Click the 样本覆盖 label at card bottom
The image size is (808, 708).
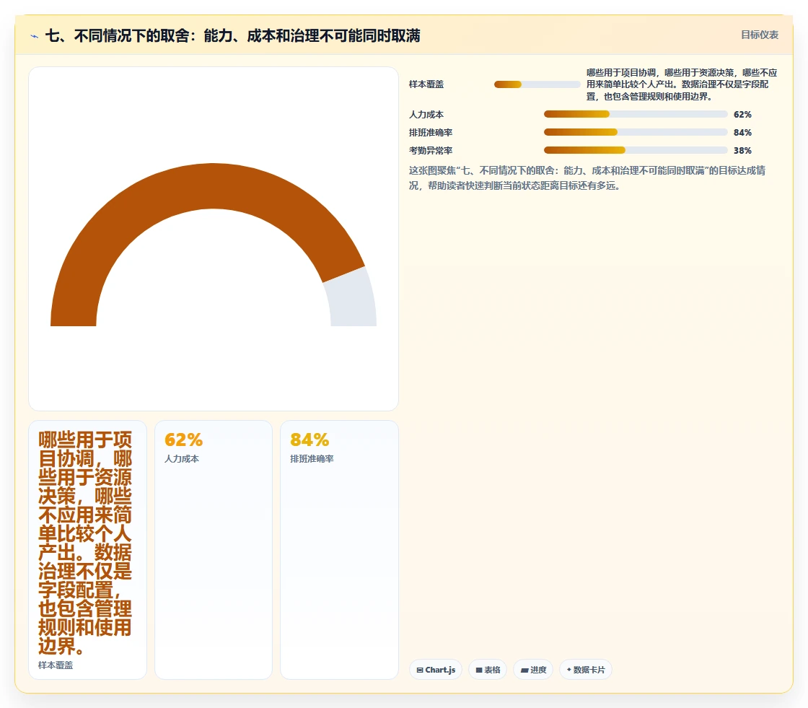[x=56, y=665]
